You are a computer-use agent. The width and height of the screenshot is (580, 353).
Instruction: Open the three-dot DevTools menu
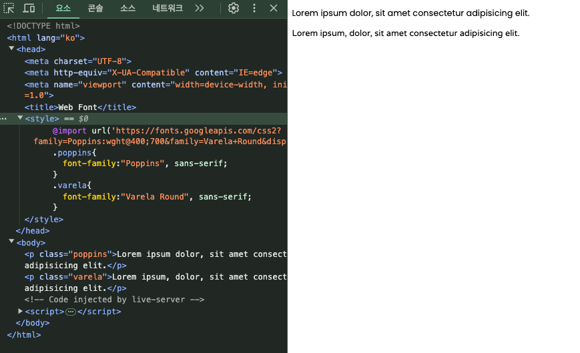(254, 8)
